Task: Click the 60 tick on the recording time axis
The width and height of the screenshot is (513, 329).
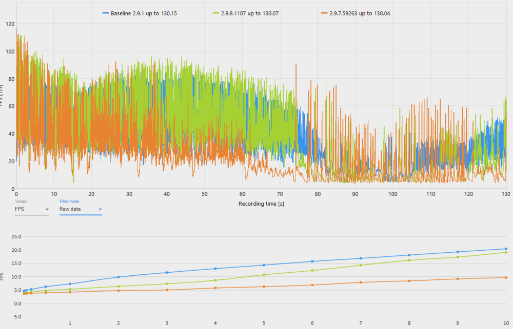Action: coord(242,194)
